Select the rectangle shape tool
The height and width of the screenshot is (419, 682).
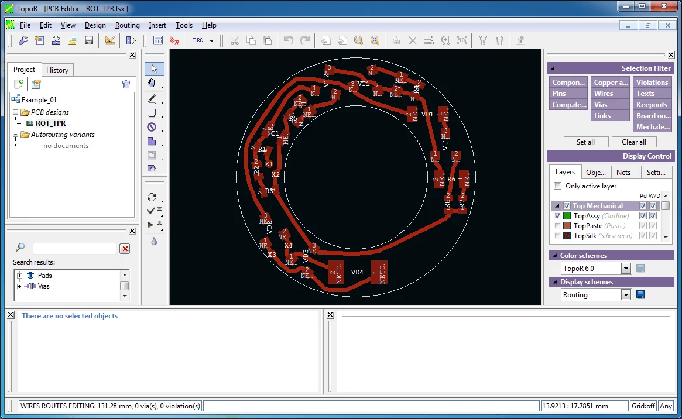click(152, 113)
